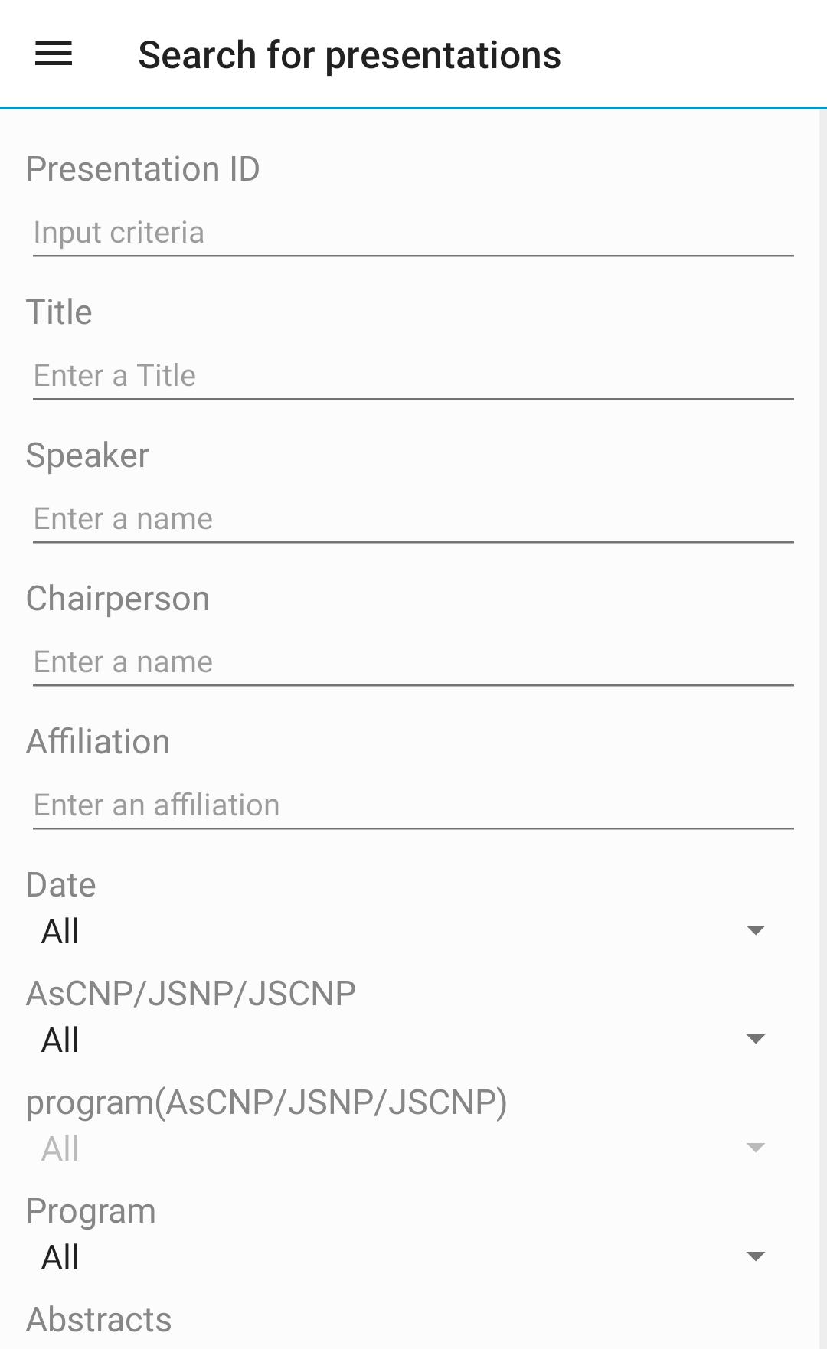Viewport: 827px width, 1349px height.
Task: Open the Date dropdown
Action: [398, 932]
